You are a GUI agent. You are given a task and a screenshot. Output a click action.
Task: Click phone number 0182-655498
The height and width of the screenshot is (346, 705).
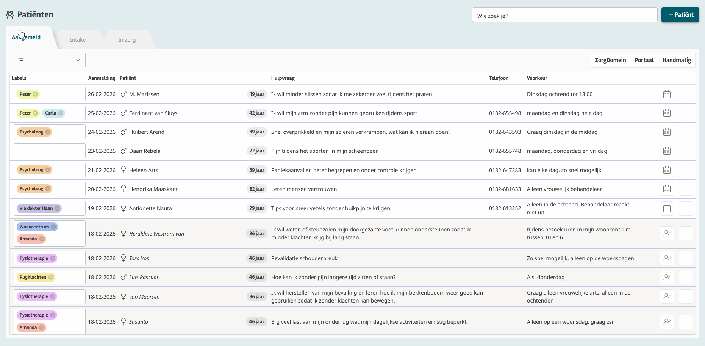click(505, 113)
